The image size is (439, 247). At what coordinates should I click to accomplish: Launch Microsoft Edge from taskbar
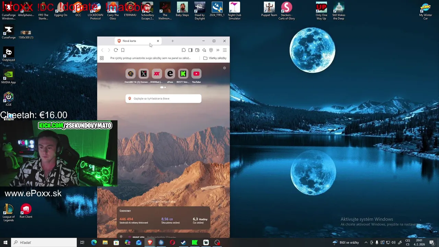94,243
